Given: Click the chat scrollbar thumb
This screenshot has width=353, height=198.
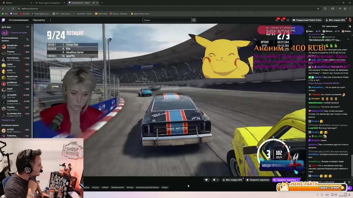Looking at the screenshot, I should click(352, 166).
